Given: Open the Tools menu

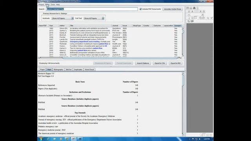Looking at the screenshot, I should (53, 5).
